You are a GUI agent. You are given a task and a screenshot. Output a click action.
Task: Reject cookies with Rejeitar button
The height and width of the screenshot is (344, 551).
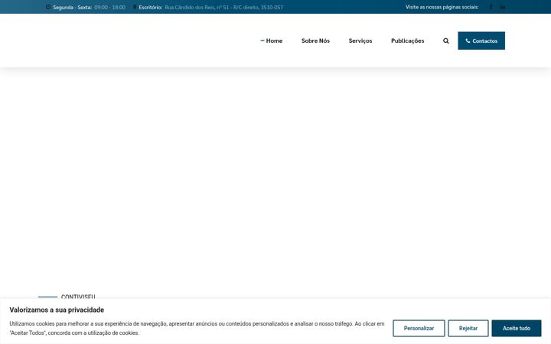[468, 328]
